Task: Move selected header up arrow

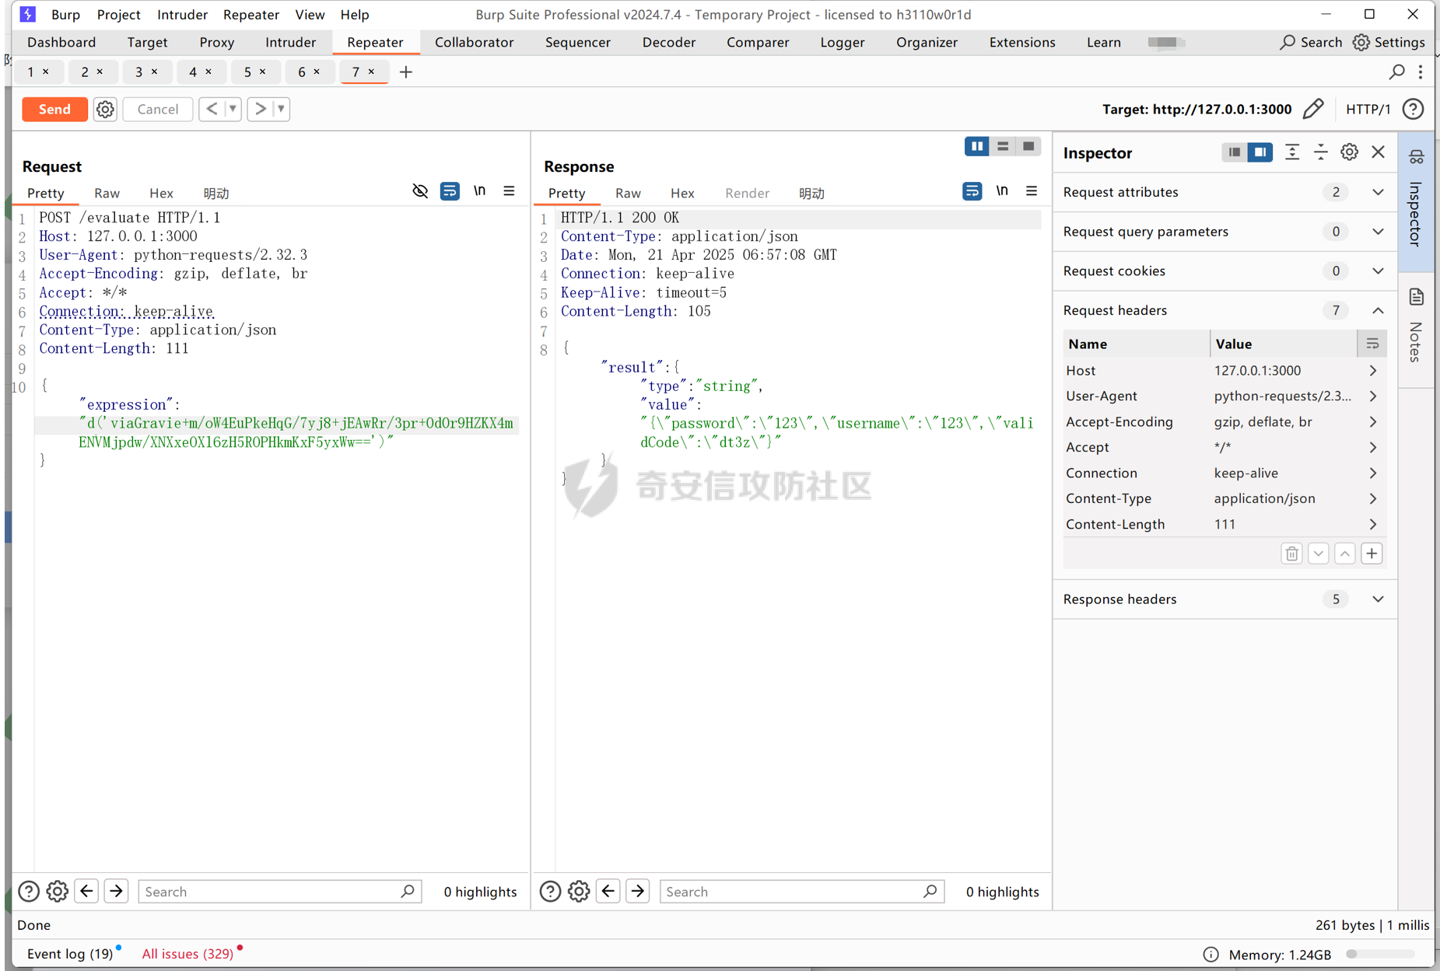Action: point(1345,554)
